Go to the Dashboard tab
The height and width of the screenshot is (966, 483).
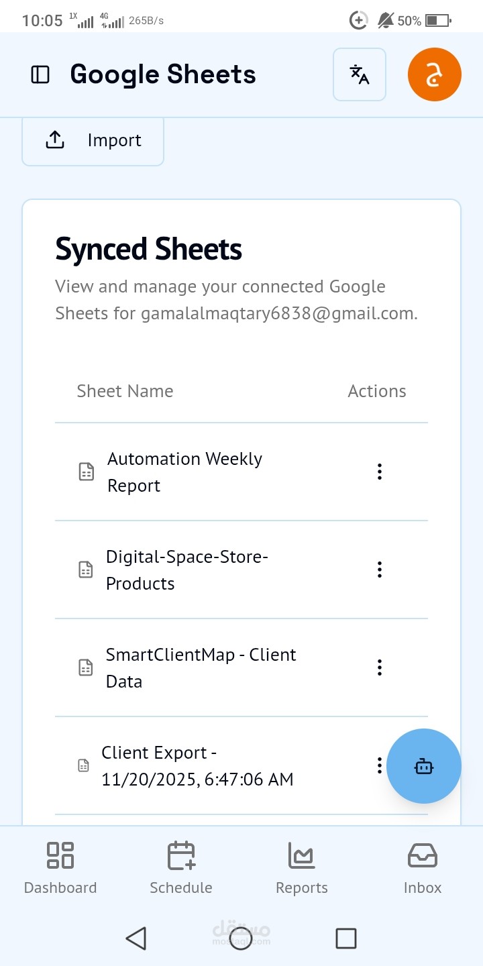pos(60,868)
